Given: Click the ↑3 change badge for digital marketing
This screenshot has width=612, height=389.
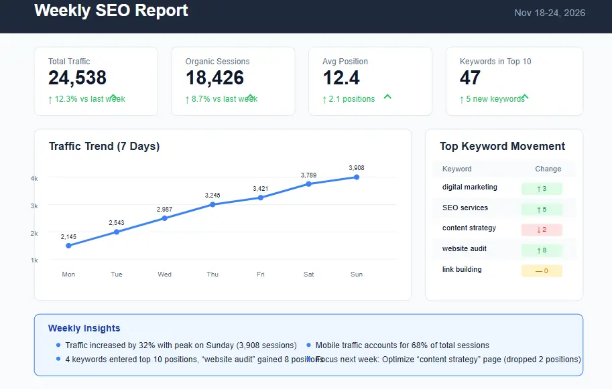Looking at the screenshot, I should coord(542,188).
